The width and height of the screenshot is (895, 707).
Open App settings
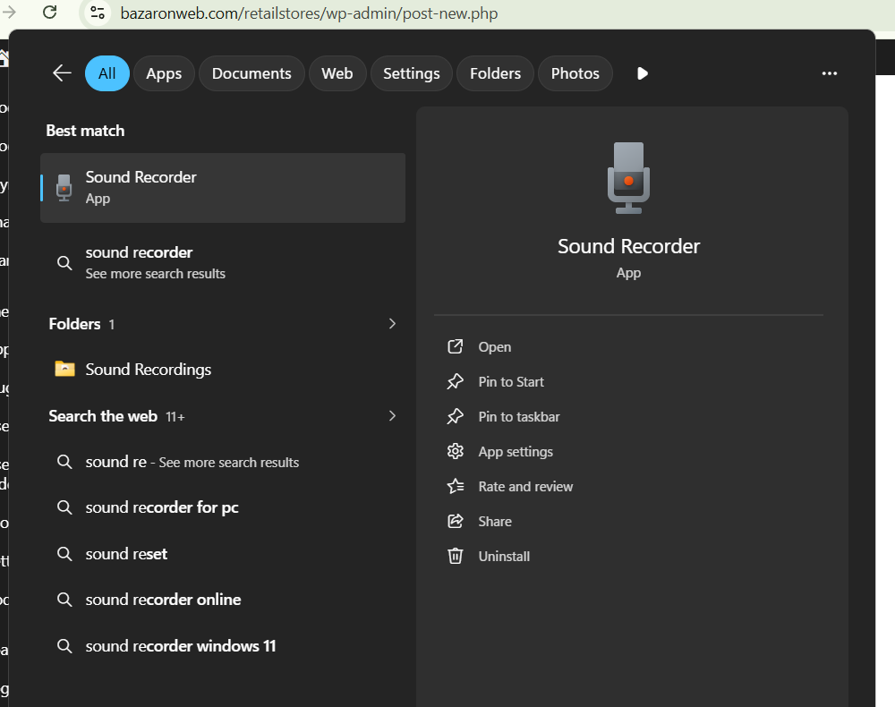[516, 451]
